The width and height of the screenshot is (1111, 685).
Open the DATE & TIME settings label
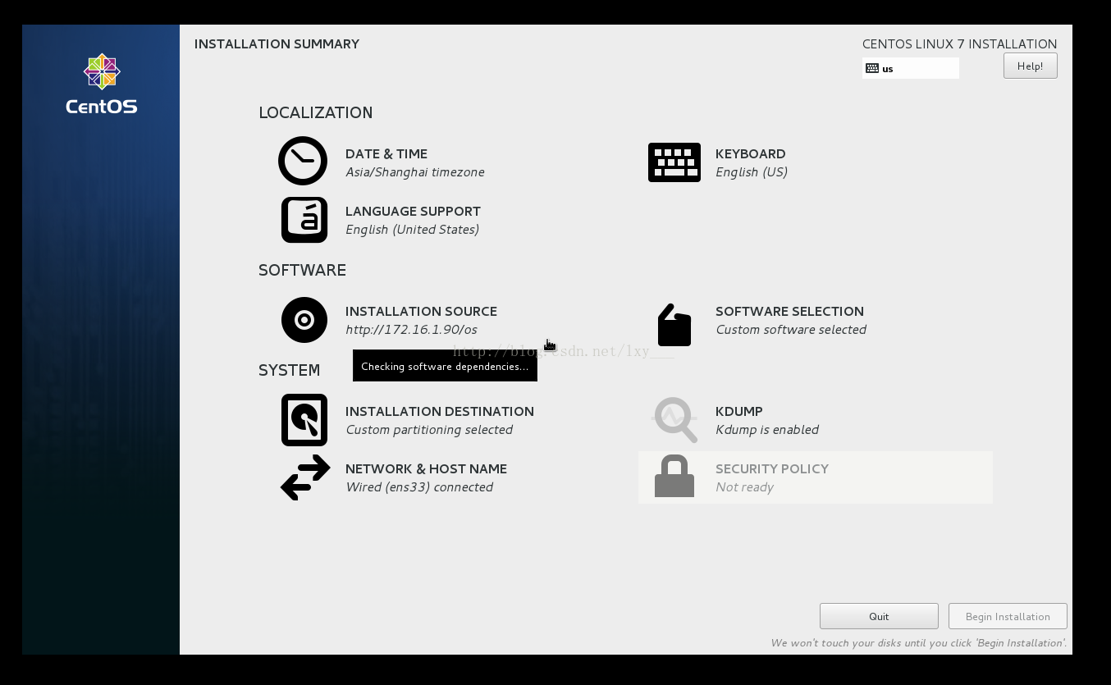coord(386,154)
